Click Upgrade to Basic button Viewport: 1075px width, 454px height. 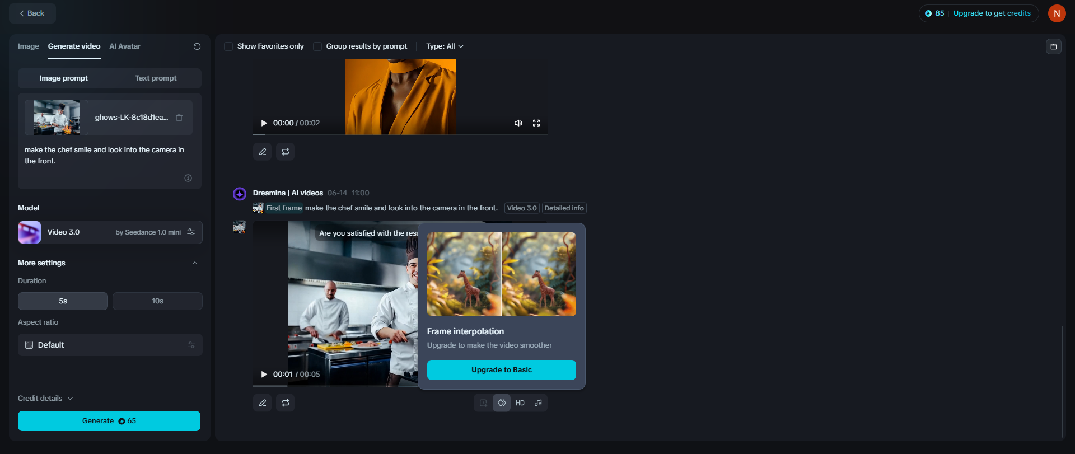click(502, 370)
